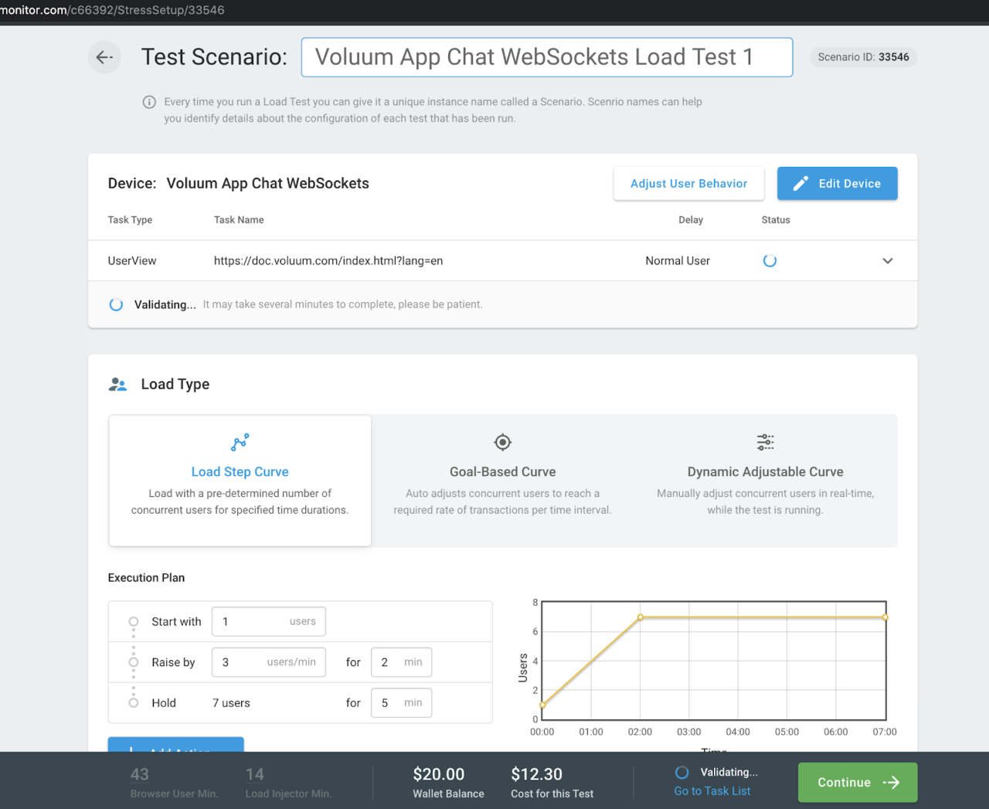Click the back arrow beside Test Scenario

pyautogui.click(x=104, y=57)
